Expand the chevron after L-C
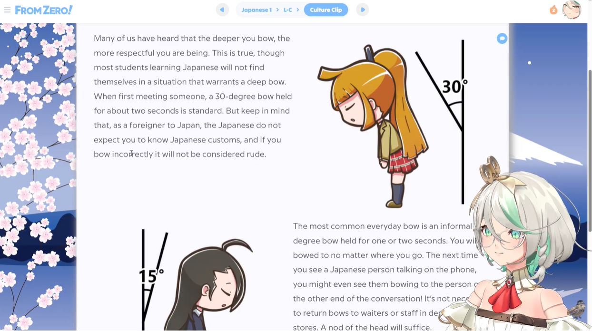 tap(298, 10)
